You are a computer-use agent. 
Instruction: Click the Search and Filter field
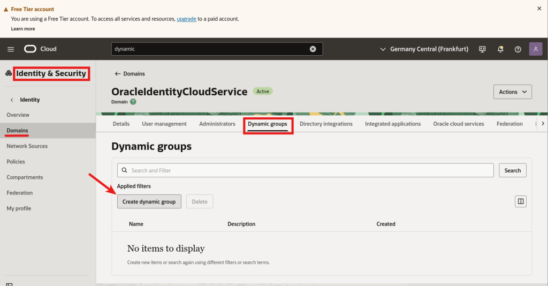pos(305,170)
